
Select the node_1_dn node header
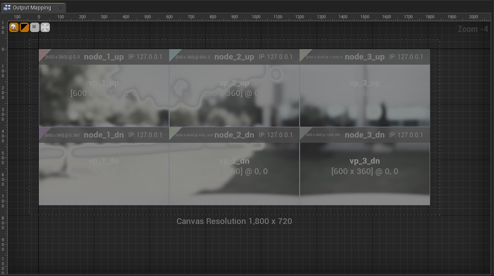(x=104, y=135)
